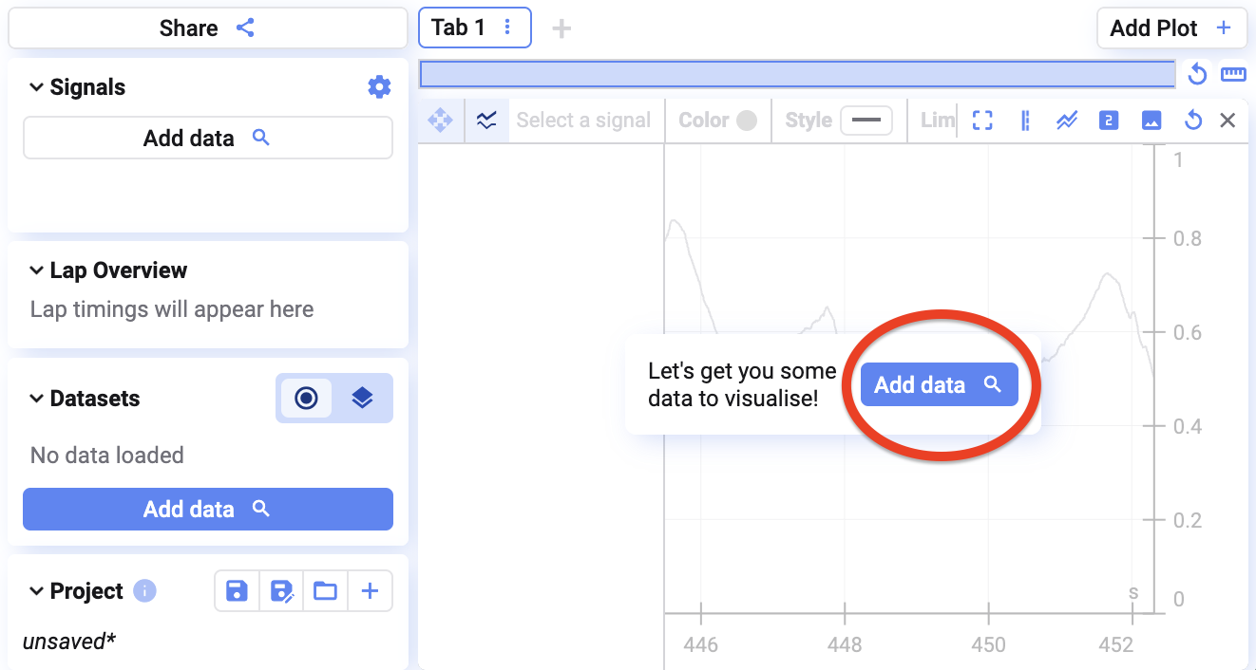This screenshot has height=670, width=1256.
Task: Collapse the Signals panel
Action: pos(36,87)
